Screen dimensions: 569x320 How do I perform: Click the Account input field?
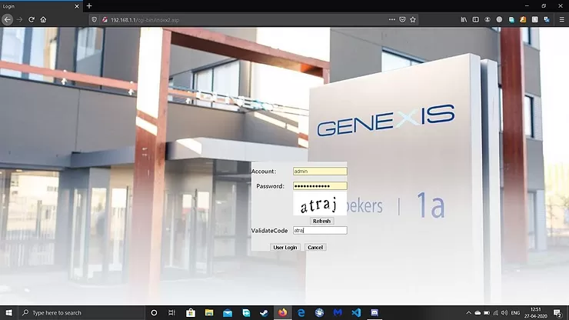[320, 171]
